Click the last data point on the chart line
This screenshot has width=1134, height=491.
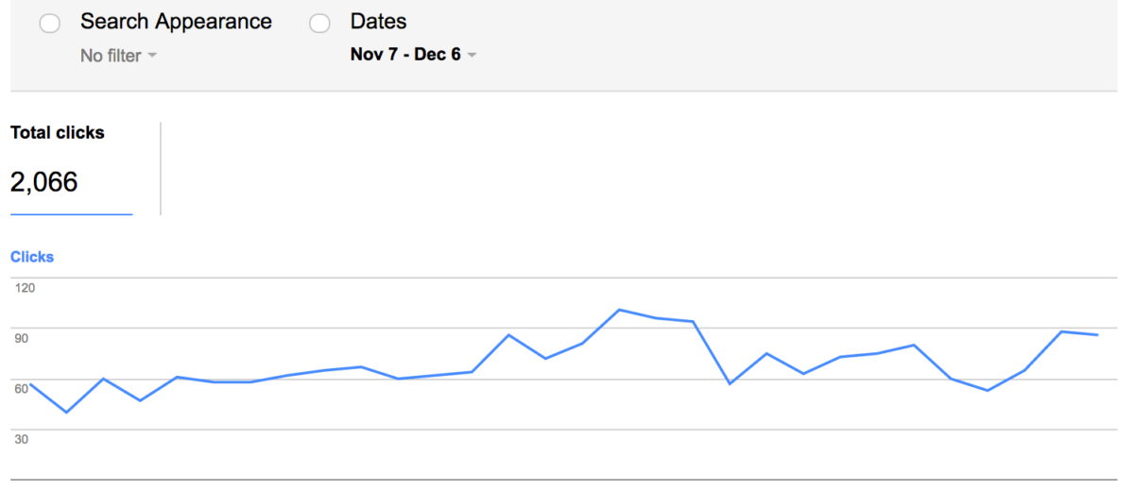[1097, 335]
